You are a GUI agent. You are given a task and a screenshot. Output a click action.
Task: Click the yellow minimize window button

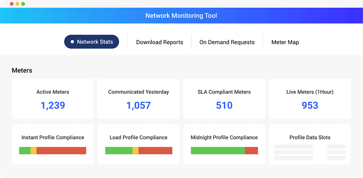pyautogui.click(x=17, y=4)
